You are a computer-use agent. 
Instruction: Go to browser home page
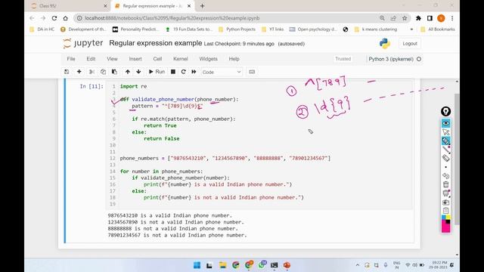[x=66, y=18]
